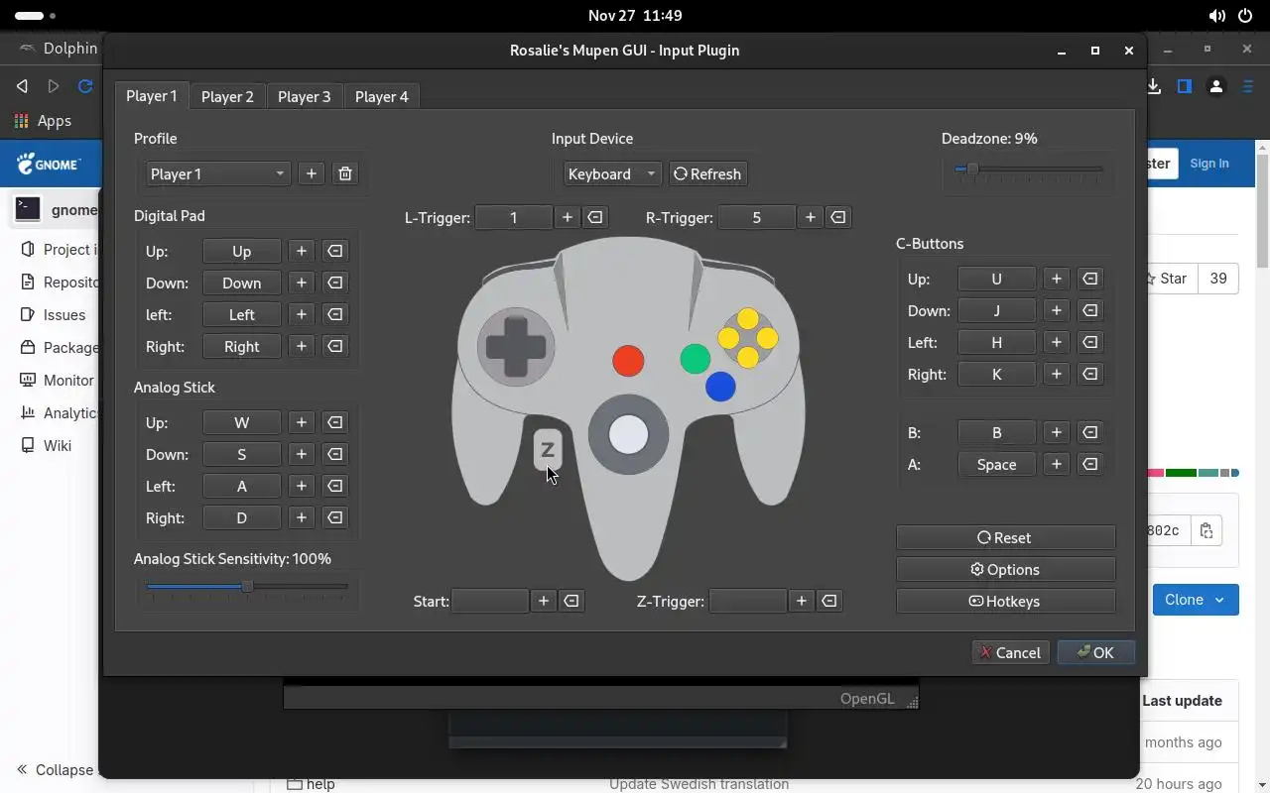Switch to the Player 3 tab
The width and height of the screenshot is (1270, 793).
click(304, 96)
